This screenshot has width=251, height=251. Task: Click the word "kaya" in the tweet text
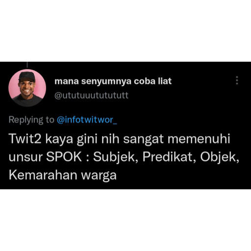(x=59, y=140)
